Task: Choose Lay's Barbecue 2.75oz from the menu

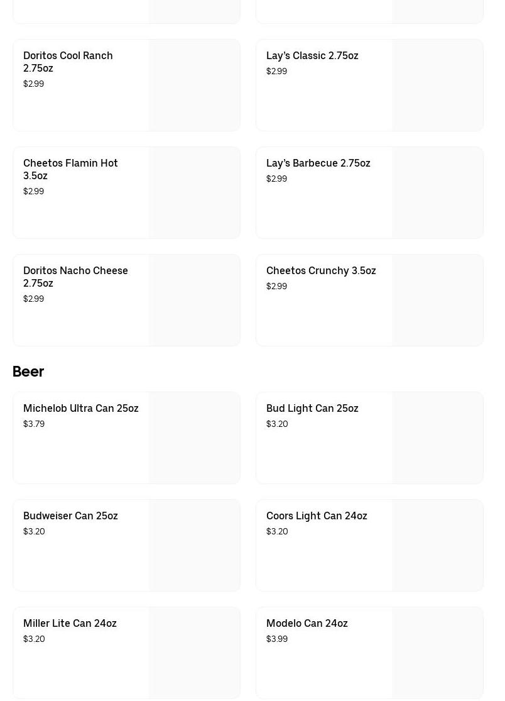Action: pos(318,163)
